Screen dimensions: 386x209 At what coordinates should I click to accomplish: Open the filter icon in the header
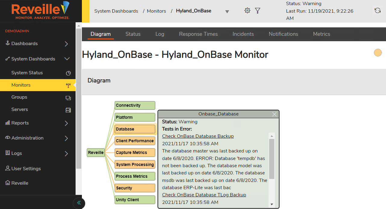(x=257, y=11)
